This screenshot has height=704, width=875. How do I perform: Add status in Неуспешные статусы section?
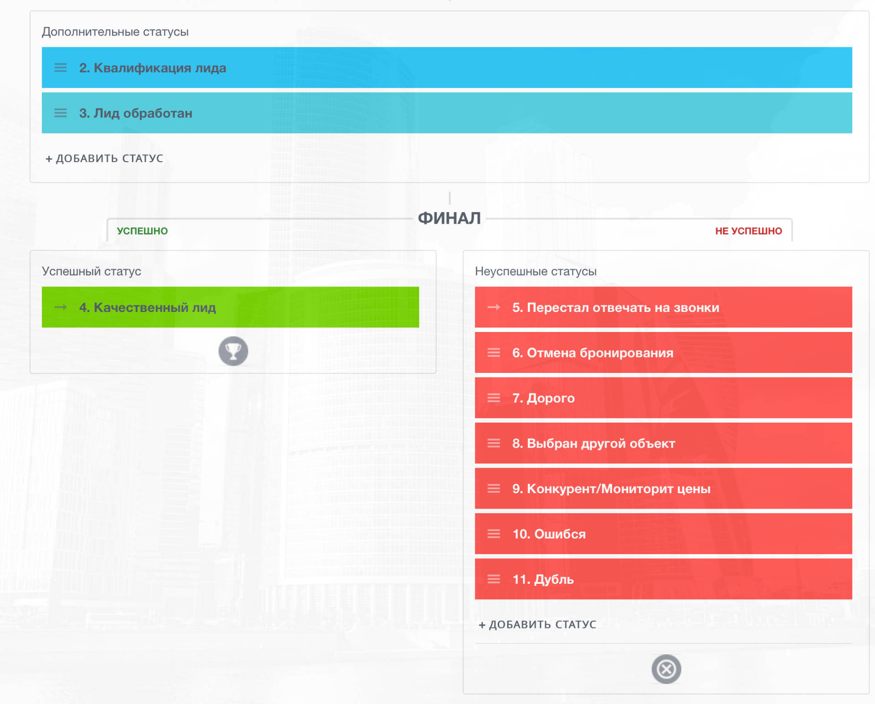[x=537, y=625]
